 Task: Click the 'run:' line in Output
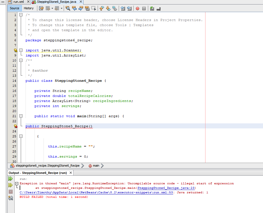tap(24, 179)
